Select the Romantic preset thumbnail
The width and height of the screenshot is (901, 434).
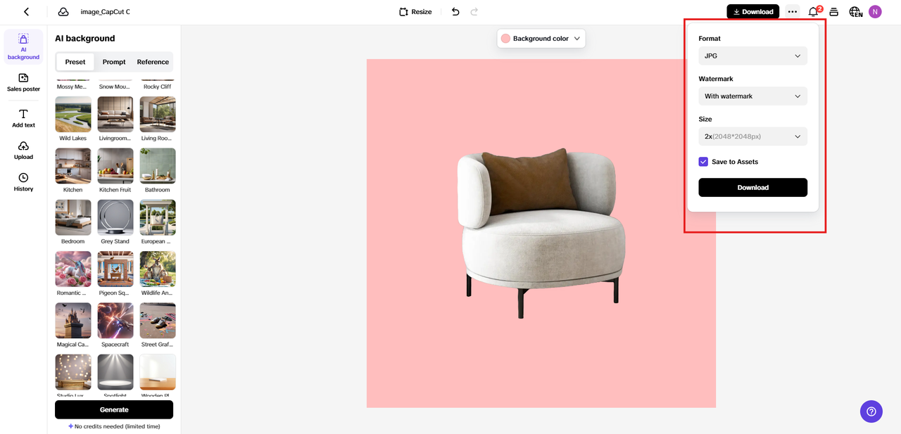click(x=73, y=269)
